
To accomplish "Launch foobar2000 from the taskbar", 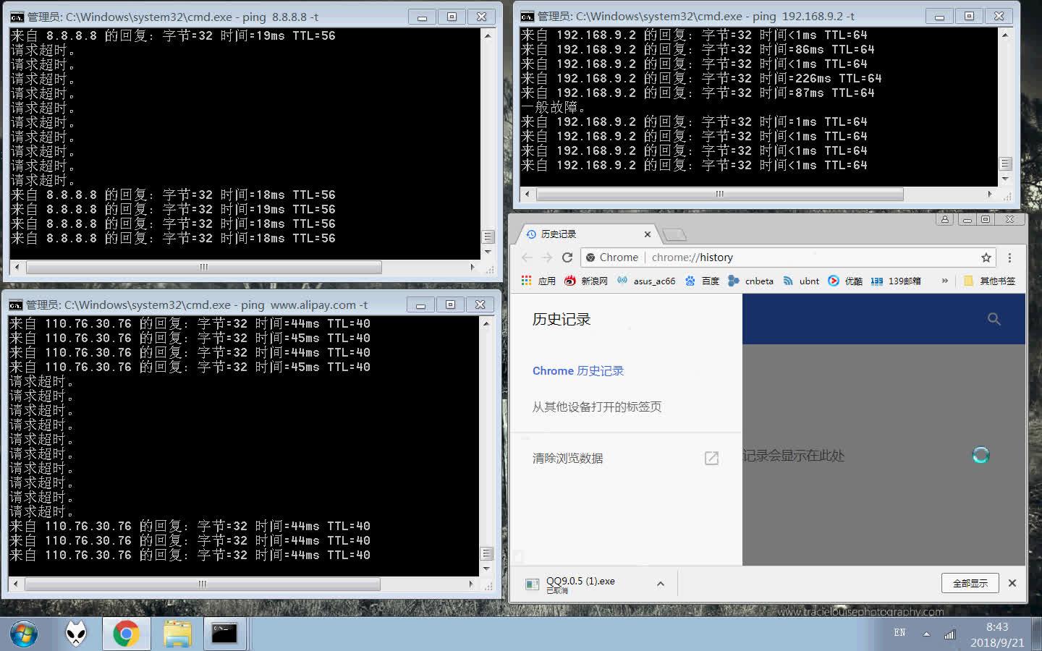I will (x=76, y=633).
